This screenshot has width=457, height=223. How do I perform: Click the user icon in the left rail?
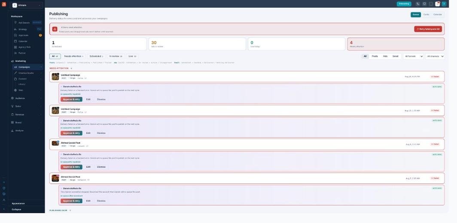pyautogui.click(x=4, y=200)
